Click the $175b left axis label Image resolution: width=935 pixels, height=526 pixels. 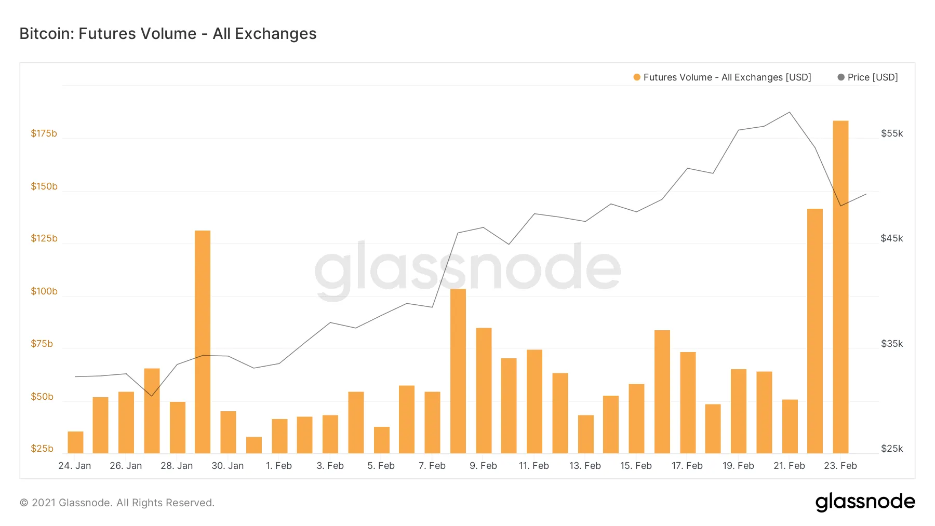(x=44, y=133)
